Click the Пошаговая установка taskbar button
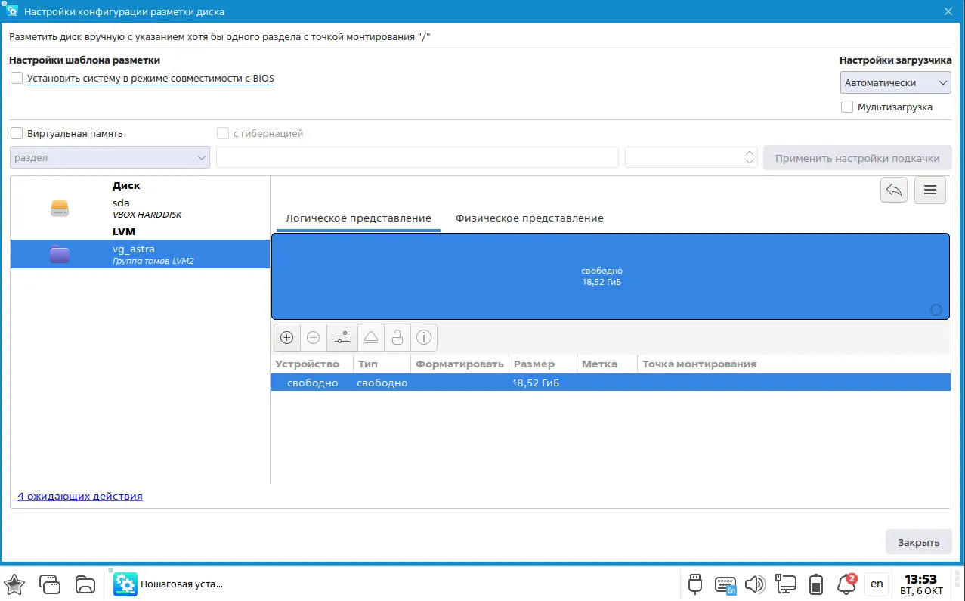The height and width of the screenshot is (601, 965). pos(169,584)
